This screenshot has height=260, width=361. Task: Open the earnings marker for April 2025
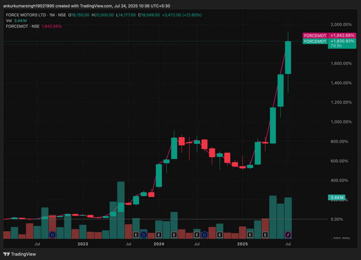point(265,235)
